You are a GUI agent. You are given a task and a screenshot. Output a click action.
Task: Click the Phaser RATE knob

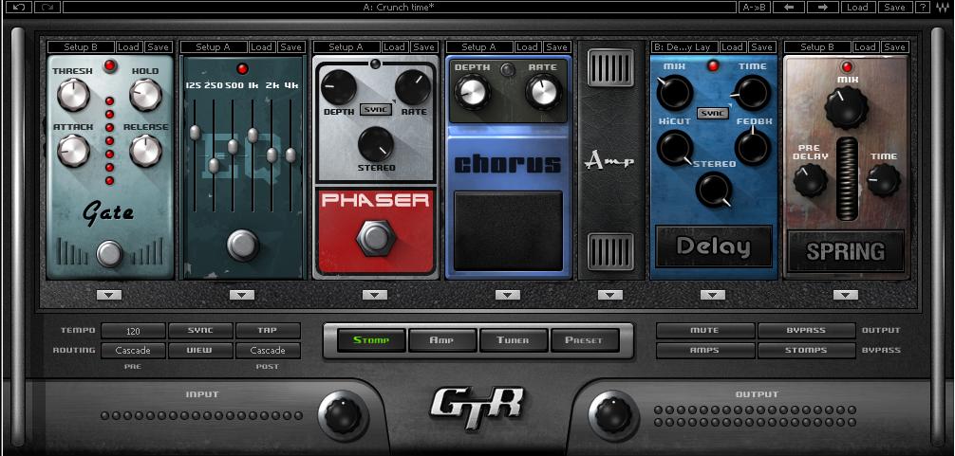point(412,87)
